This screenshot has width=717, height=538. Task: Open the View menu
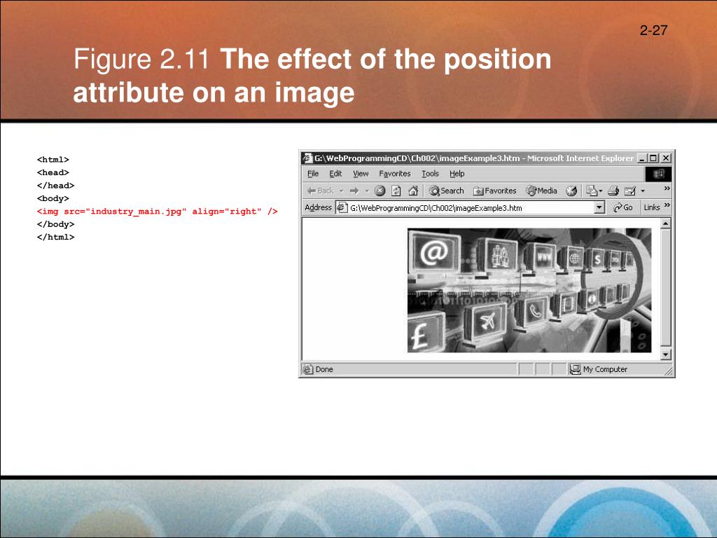[x=361, y=174]
